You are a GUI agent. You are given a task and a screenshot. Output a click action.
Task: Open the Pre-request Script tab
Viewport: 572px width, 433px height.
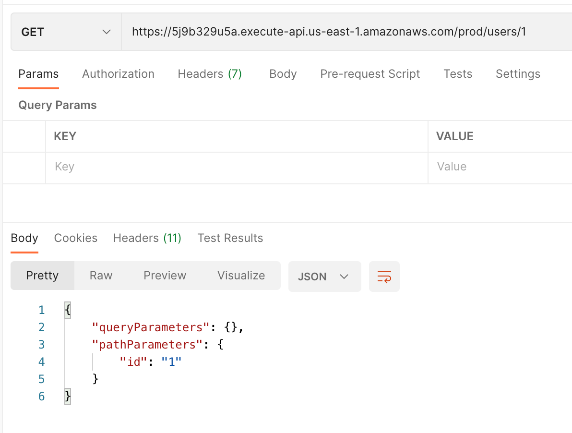click(x=369, y=74)
